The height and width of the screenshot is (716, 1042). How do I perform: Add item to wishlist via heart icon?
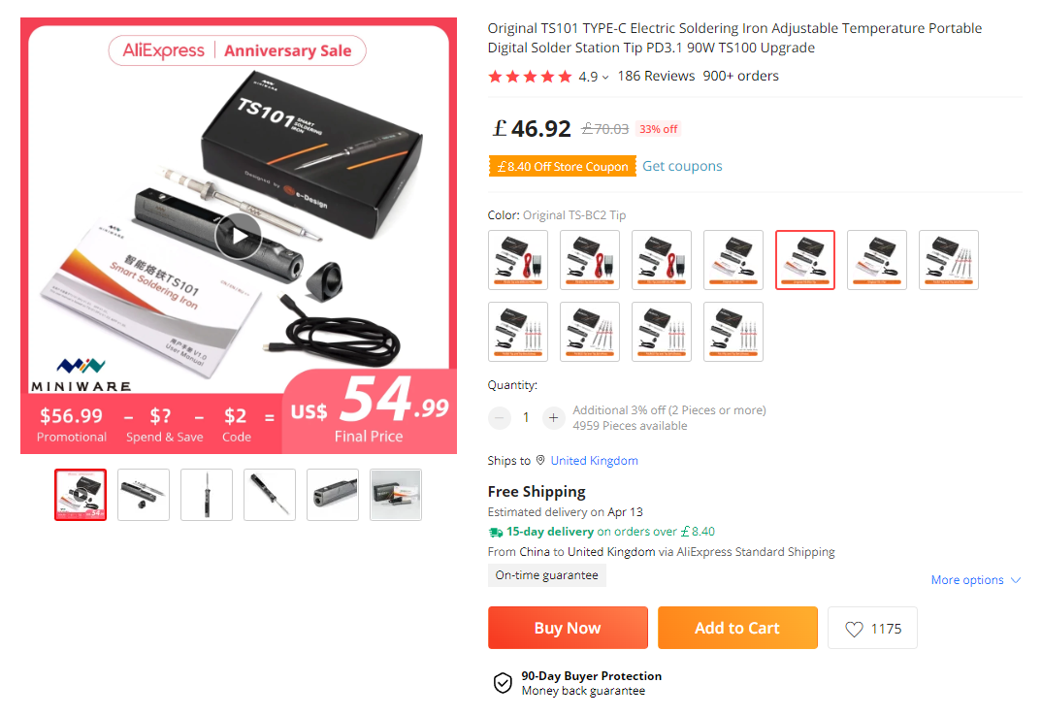point(854,629)
